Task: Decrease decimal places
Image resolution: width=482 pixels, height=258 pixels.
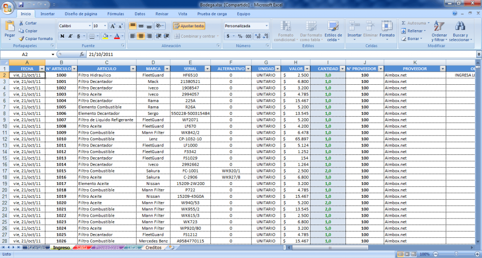Action: point(265,36)
